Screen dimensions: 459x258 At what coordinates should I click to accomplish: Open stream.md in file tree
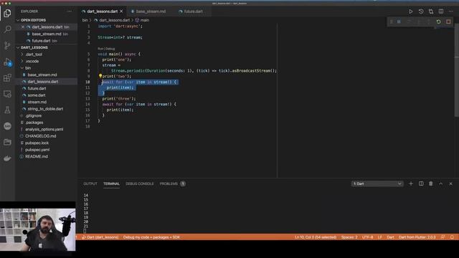(37, 102)
